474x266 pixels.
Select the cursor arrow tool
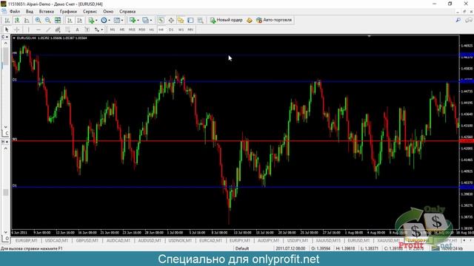[x=7, y=30]
